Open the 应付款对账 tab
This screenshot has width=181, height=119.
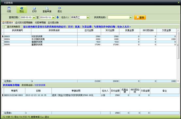click(x=53, y=22)
